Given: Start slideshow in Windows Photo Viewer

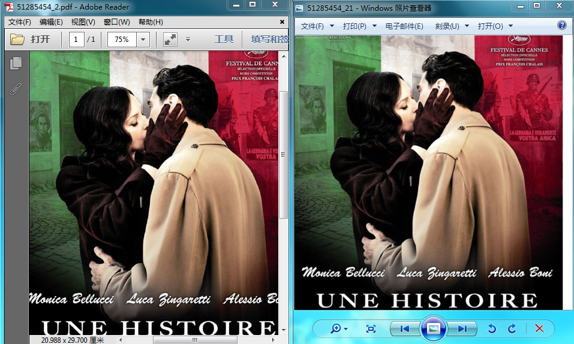Looking at the screenshot, I should (434, 328).
